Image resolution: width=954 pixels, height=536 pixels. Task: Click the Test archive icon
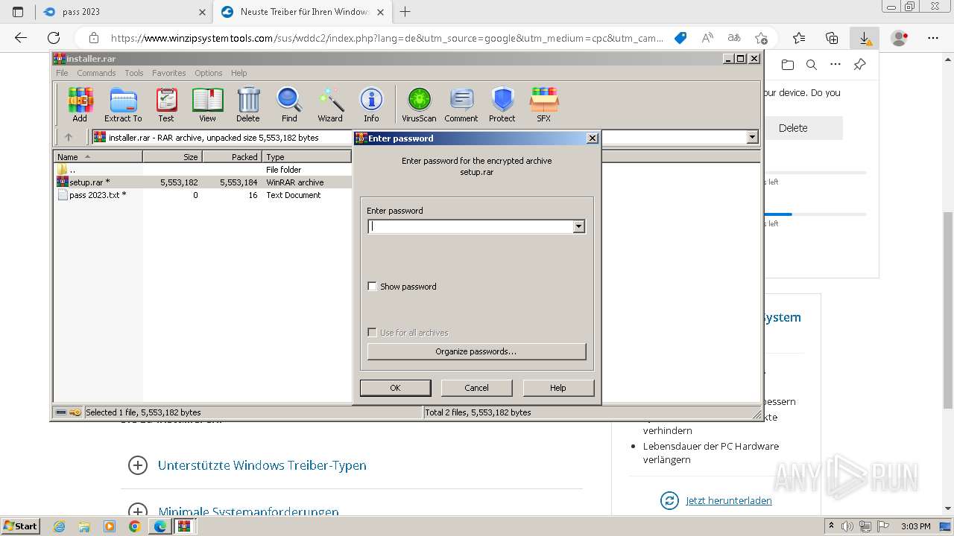(166, 104)
